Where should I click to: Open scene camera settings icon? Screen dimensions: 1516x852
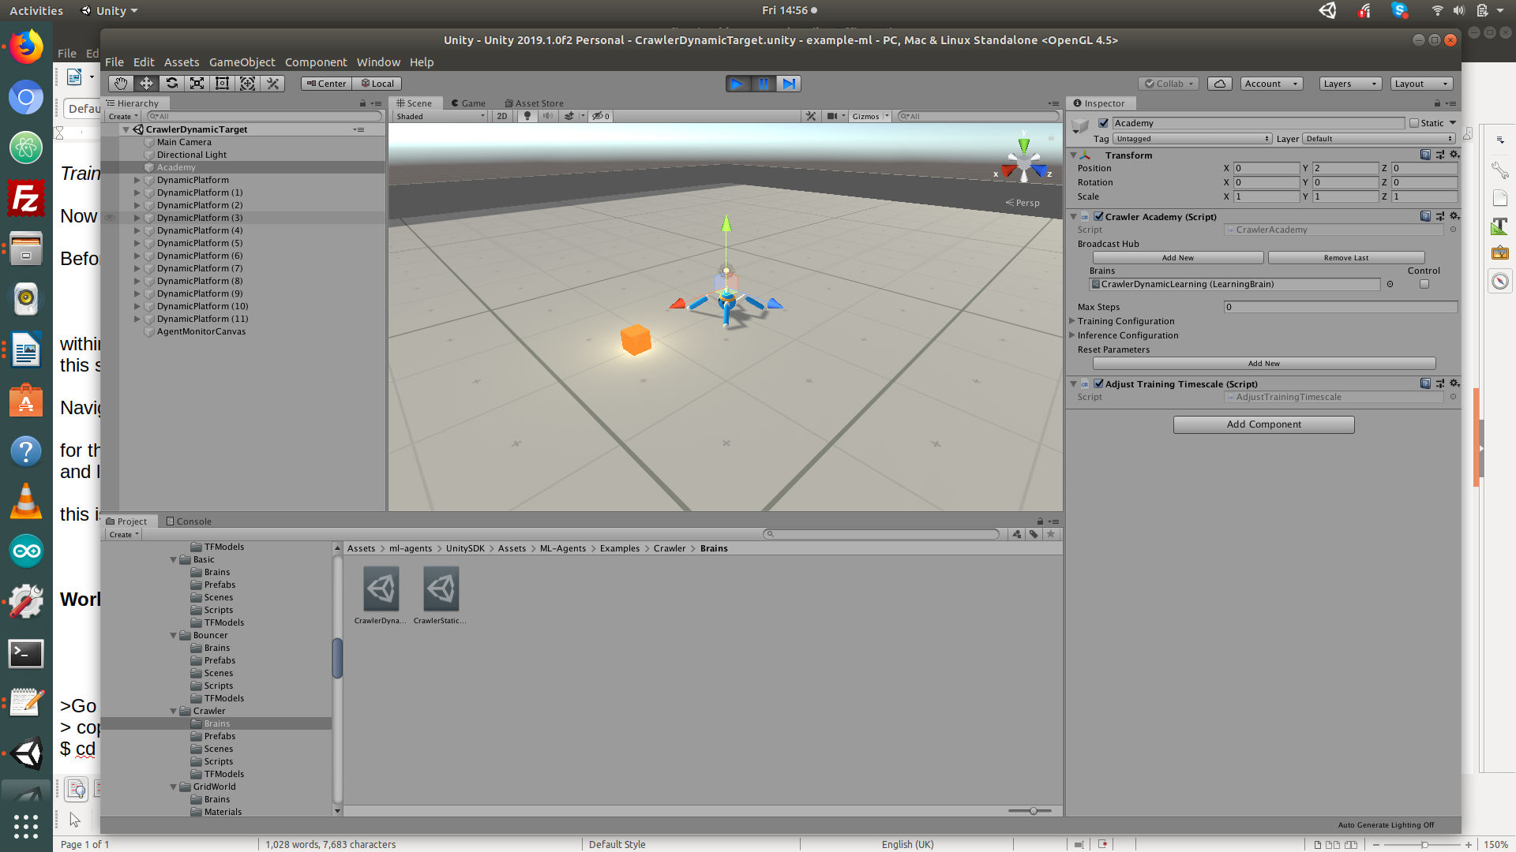tap(831, 116)
